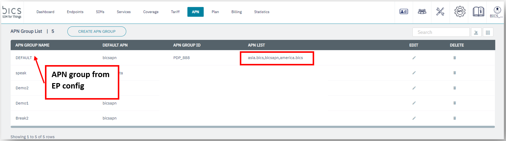Toggle grid view layout icon
This screenshot has height=141, width=506.
coord(488,32)
